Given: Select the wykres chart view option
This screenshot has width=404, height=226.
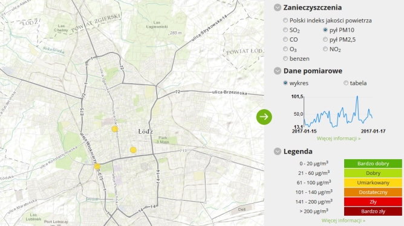Looking at the screenshot, I should point(285,83).
